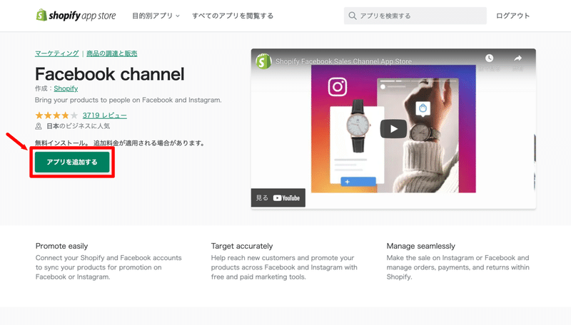Open the 3719 レビュー link

pyautogui.click(x=104, y=115)
